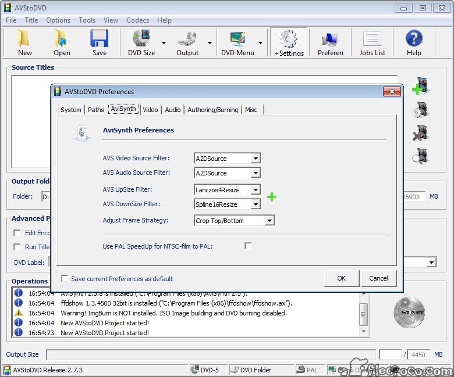Open the Help menu
The height and width of the screenshot is (377, 454).
(x=164, y=20)
